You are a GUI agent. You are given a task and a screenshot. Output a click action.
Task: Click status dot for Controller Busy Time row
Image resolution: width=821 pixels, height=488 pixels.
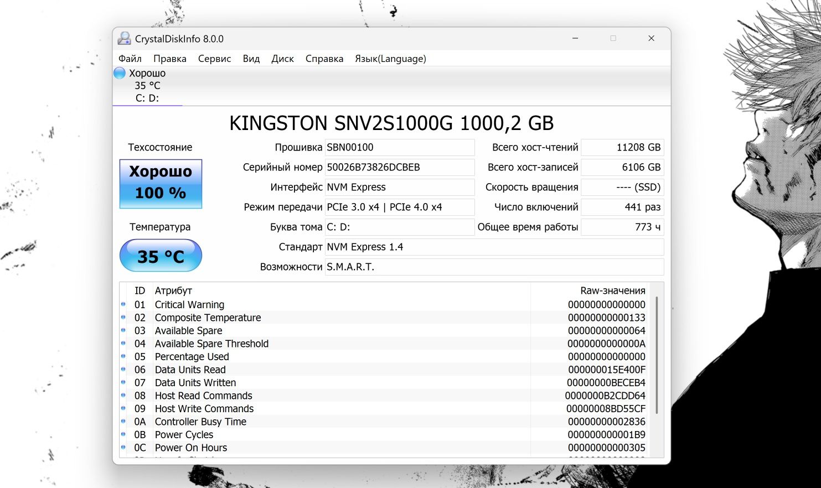point(123,421)
